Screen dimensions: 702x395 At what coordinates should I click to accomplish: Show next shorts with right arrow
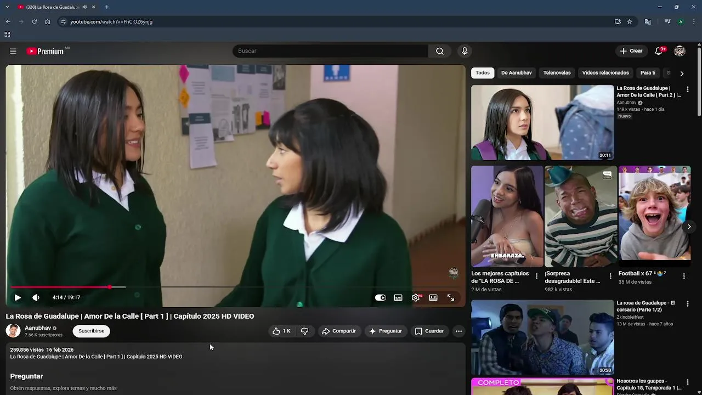[689, 227]
